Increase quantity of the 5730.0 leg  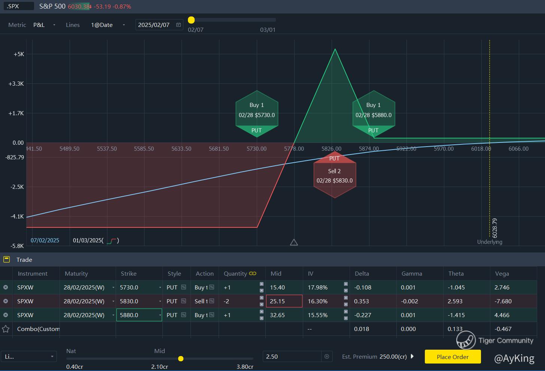(x=261, y=284)
